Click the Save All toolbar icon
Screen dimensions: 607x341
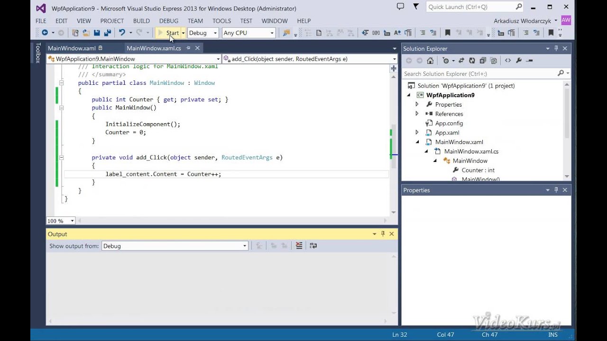click(107, 33)
